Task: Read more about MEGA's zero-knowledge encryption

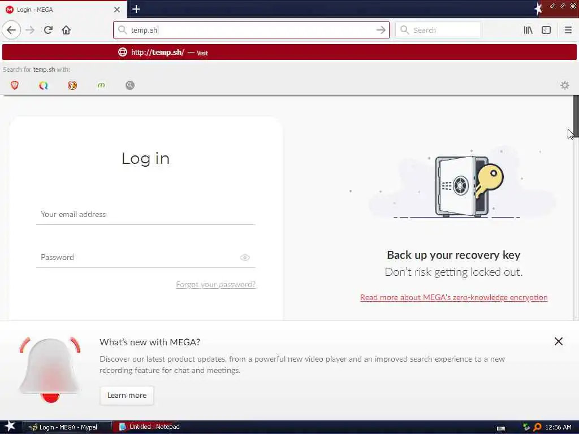Action: 454,297
